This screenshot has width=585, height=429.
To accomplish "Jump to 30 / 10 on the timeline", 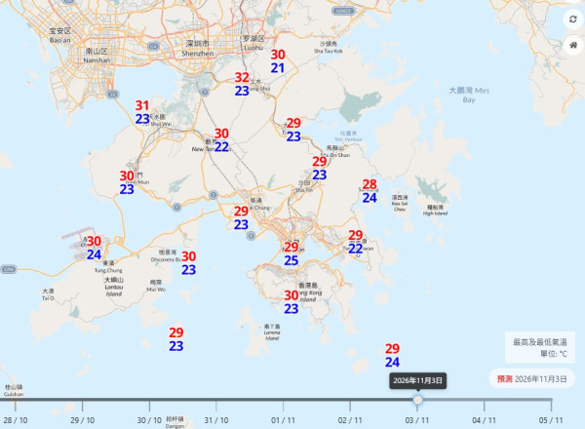I will [x=149, y=420].
